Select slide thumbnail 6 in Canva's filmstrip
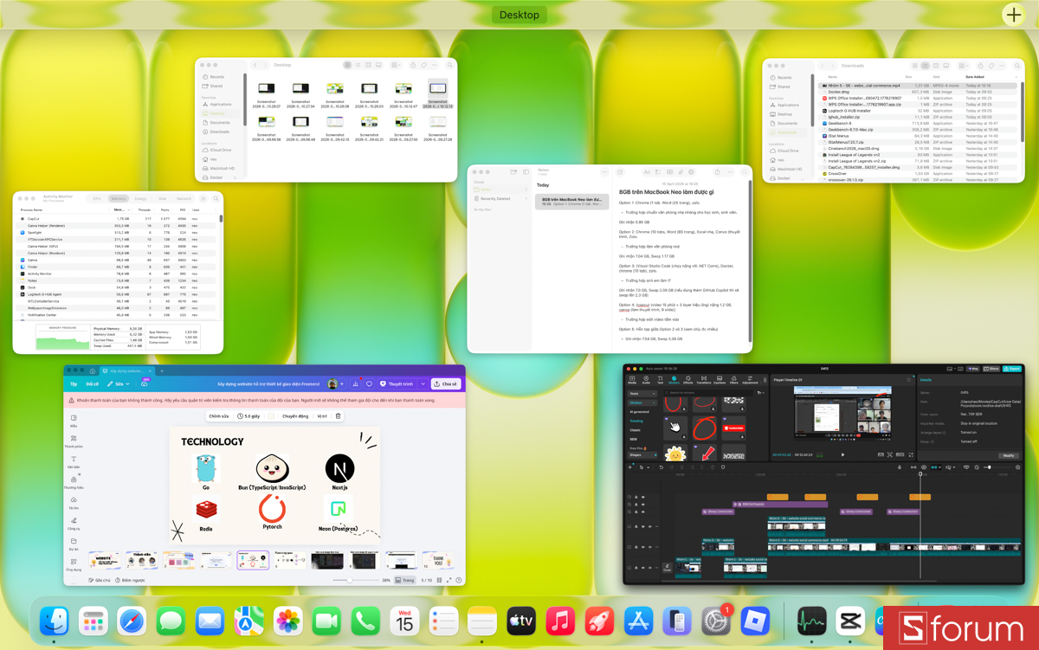This screenshot has height=650, width=1039. [290, 560]
